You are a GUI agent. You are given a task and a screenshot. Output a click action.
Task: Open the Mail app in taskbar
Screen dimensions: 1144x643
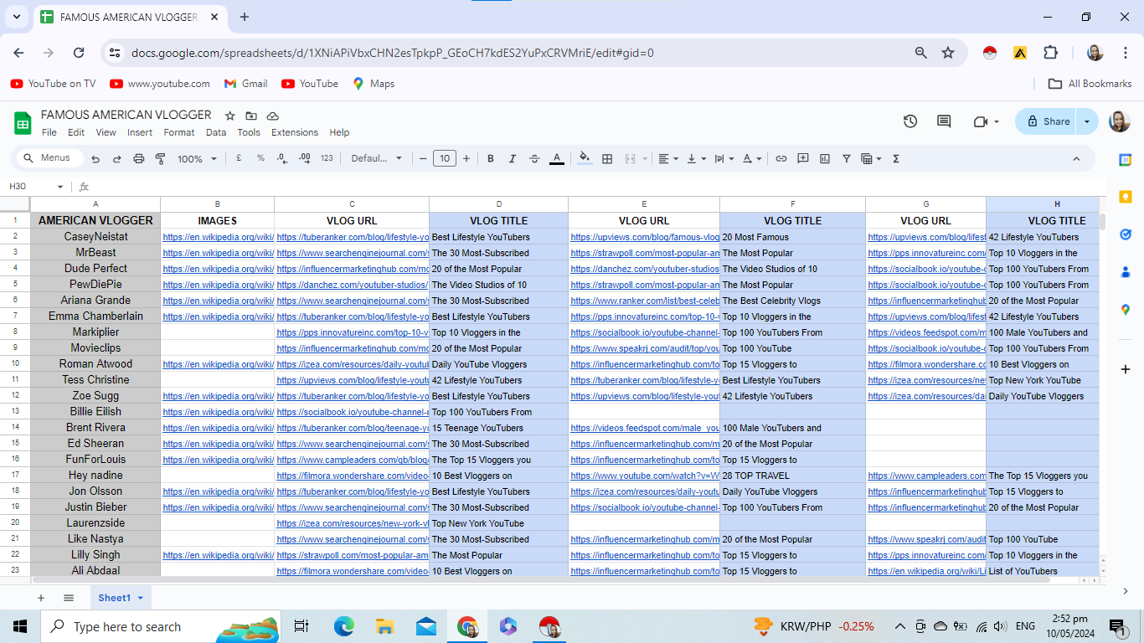pyautogui.click(x=425, y=626)
